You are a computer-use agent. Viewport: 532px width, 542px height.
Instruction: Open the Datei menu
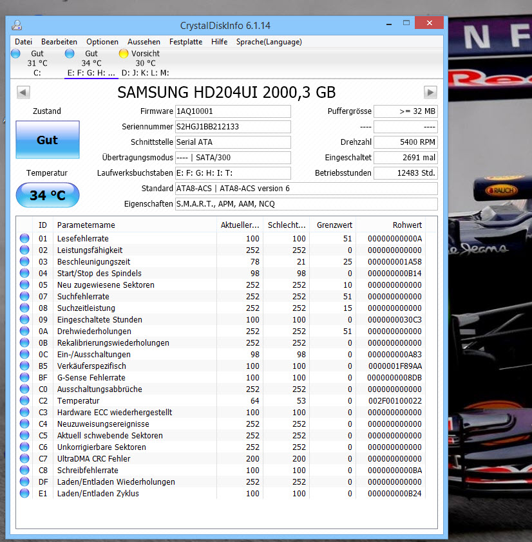(23, 42)
